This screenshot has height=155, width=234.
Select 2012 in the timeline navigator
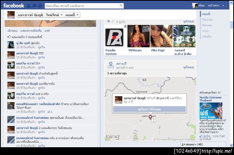coord(206,31)
